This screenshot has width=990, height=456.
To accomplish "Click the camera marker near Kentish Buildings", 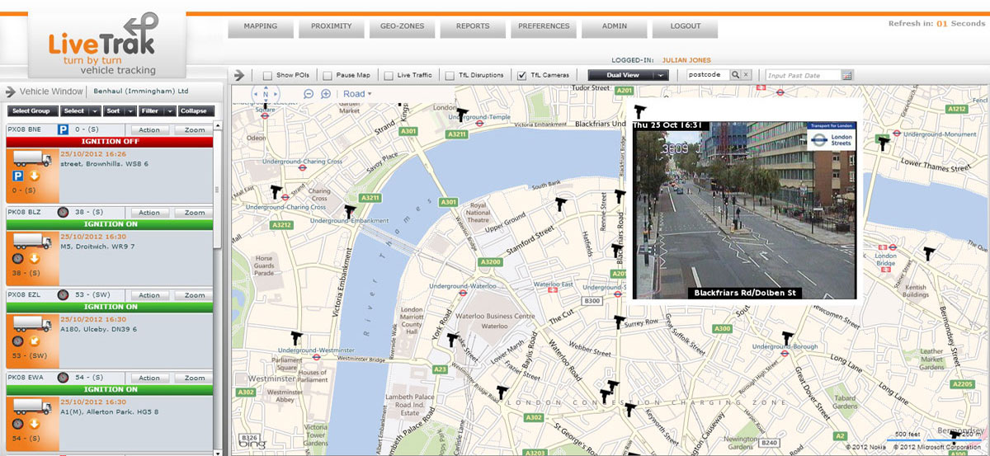I will (x=931, y=253).
